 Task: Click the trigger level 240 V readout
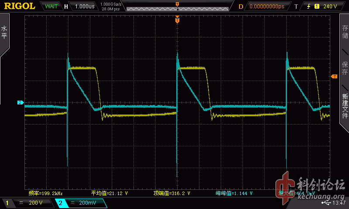pyautogui.click(x=330, y=7)
